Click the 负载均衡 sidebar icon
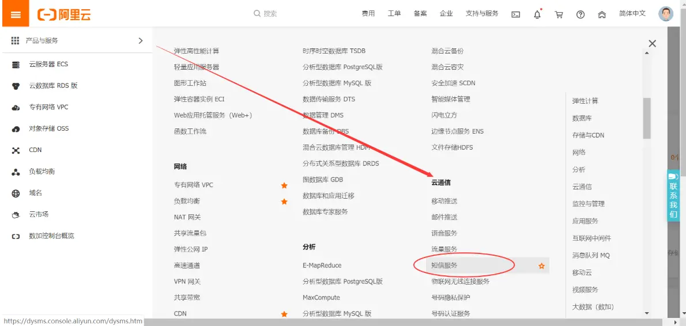Image resolution: width=686 pixels, height=326 pixels. [x=16, y=172]
